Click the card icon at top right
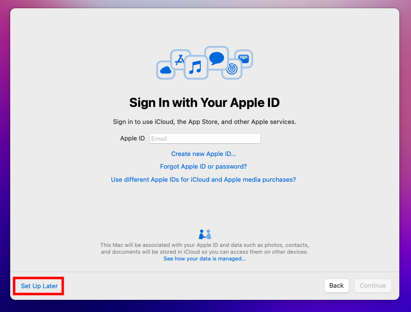The width and height of the screenshot is (411, 312). [244, 59]
